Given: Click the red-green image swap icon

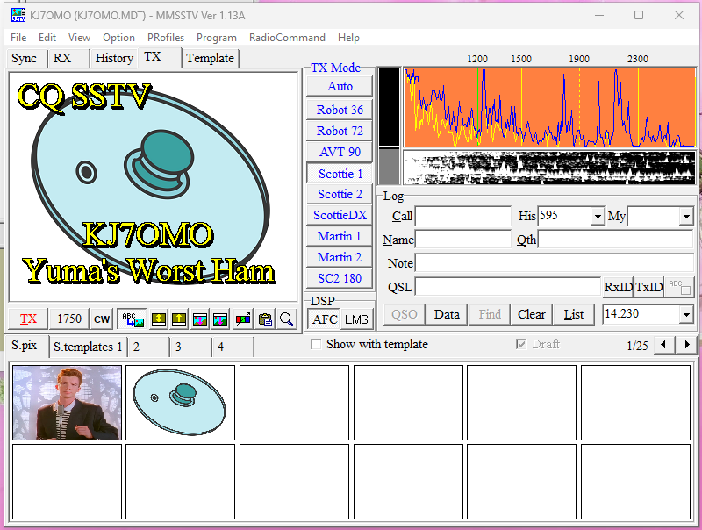Looking at the screenshot, I should pos(242,319).
